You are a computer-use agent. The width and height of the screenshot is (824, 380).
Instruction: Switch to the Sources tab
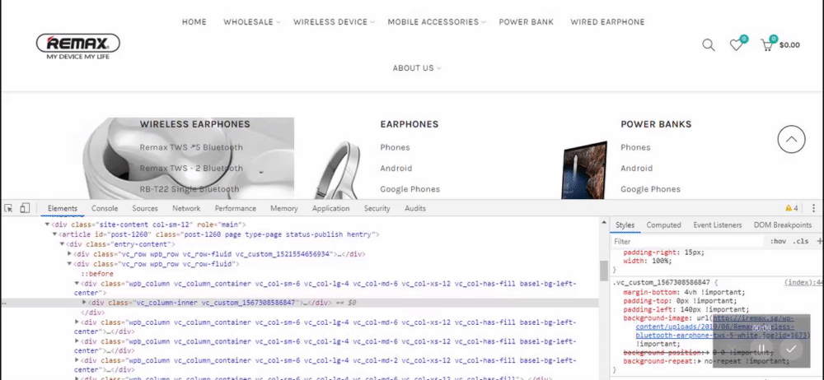pos(145,208)
